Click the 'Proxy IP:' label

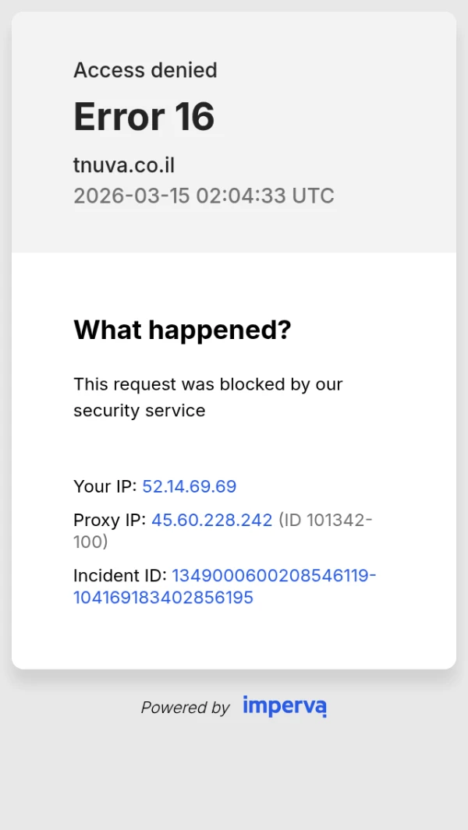pyautogui.click(x=110, y=520)
